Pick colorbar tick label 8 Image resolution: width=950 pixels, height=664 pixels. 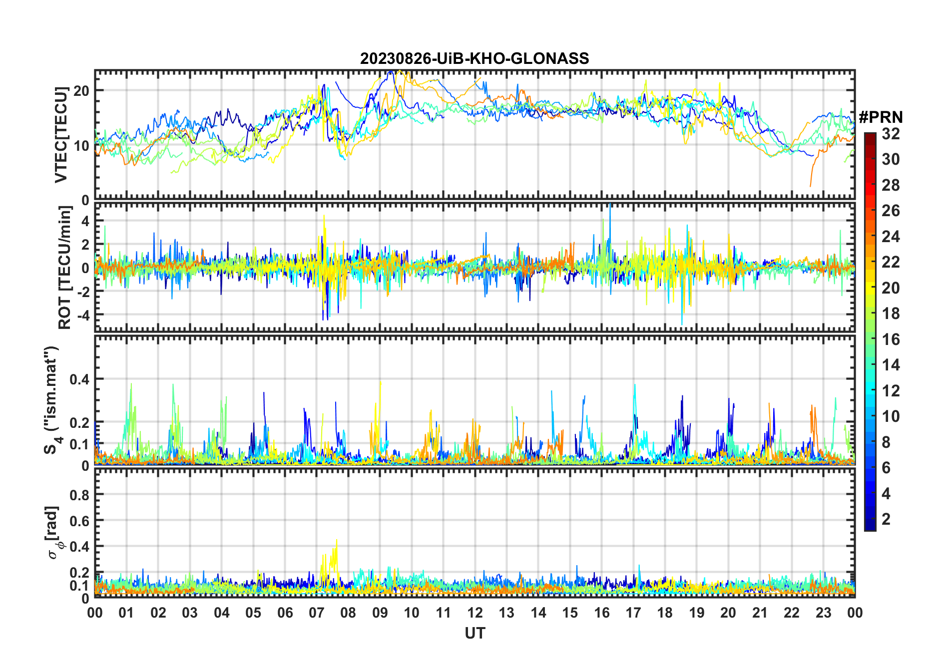click(x=886, y=442)
